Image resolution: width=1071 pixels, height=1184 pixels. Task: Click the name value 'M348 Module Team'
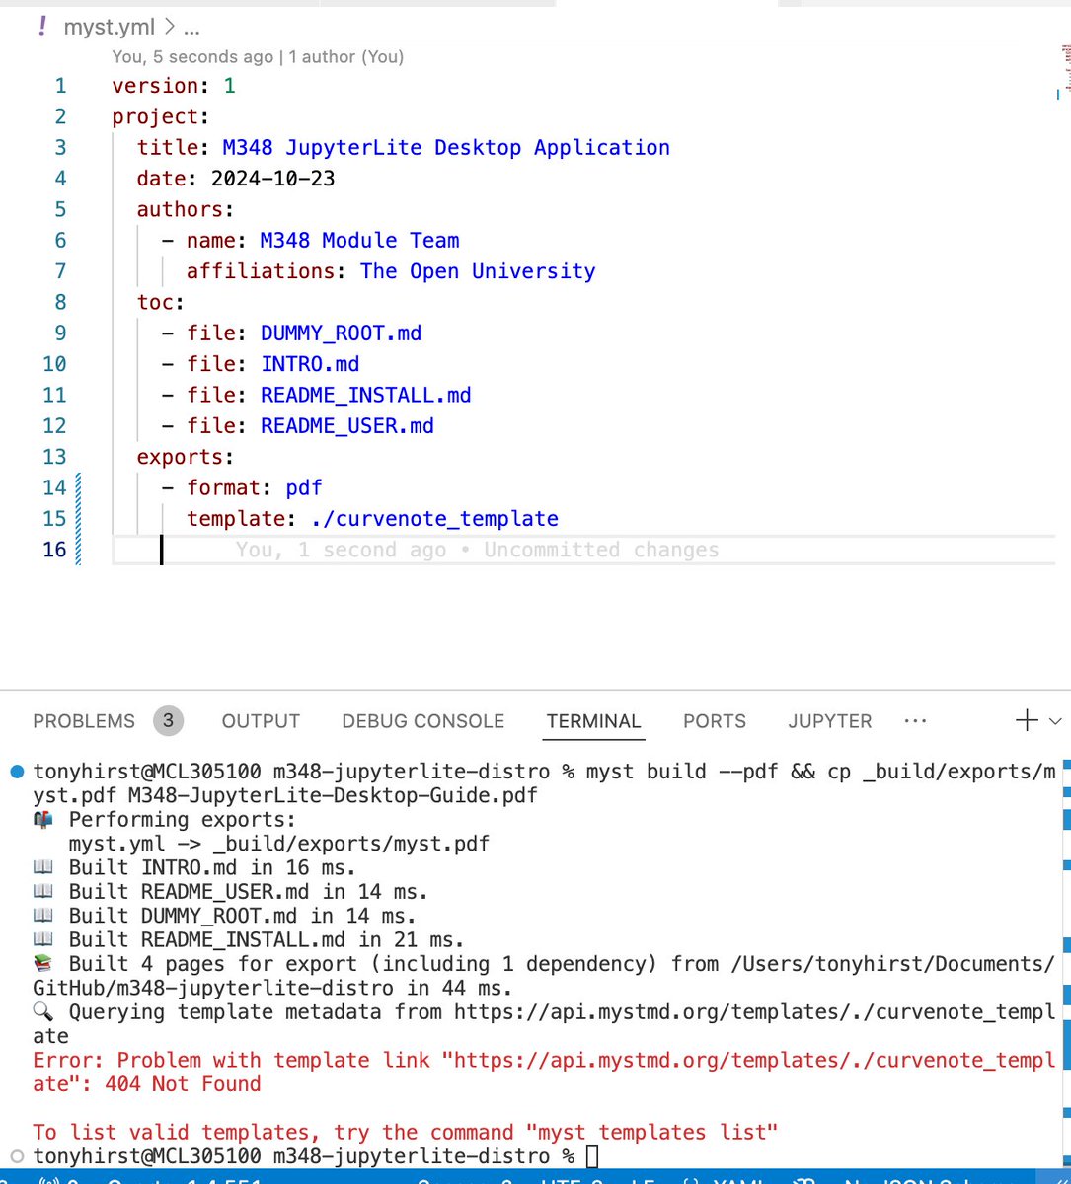pyautogui.click(x=360, y=241)
